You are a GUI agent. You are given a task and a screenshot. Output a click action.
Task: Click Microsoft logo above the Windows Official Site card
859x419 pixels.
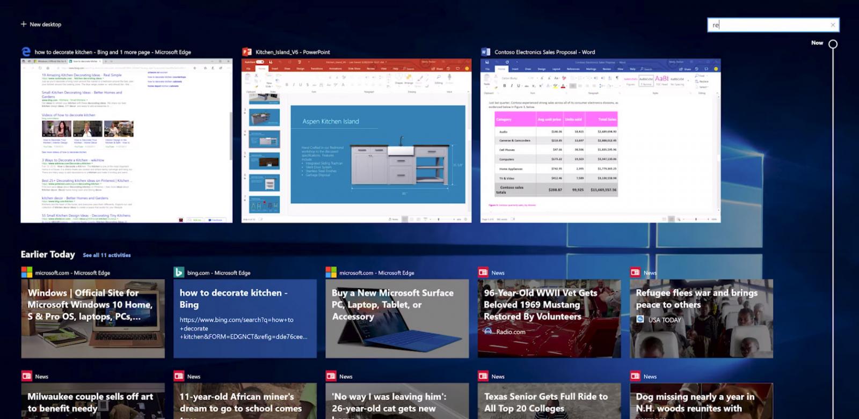point(26,273)
